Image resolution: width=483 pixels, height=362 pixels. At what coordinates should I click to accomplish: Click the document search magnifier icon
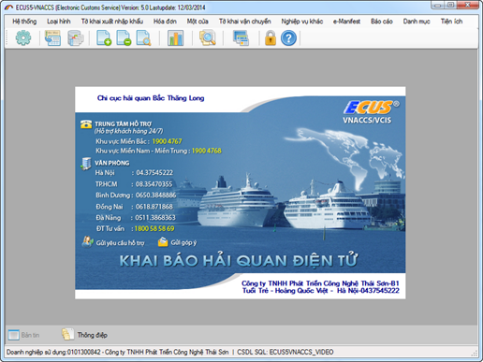point(144,38)
